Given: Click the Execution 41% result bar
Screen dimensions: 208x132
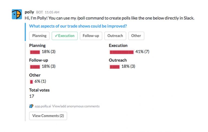Looking at the screenshot, I should point(121,52).
